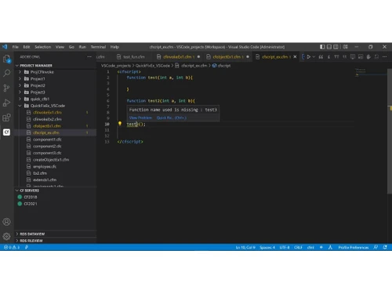Open the Selection menu
This screenshot has width=392, height=294.
coord(43,47)
